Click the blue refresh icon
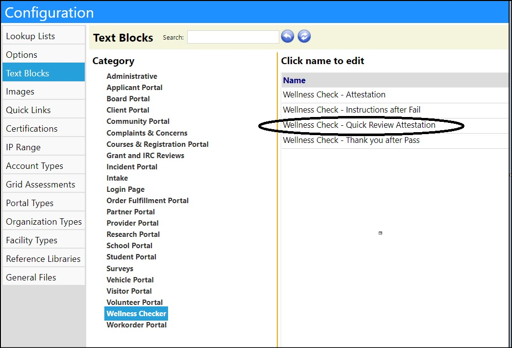Screen dimensions: 512x348 tap(304, 36)
